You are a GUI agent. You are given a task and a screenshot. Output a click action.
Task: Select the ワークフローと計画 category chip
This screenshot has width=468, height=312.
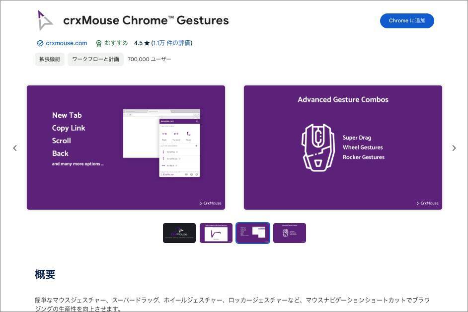click(95, 59)
